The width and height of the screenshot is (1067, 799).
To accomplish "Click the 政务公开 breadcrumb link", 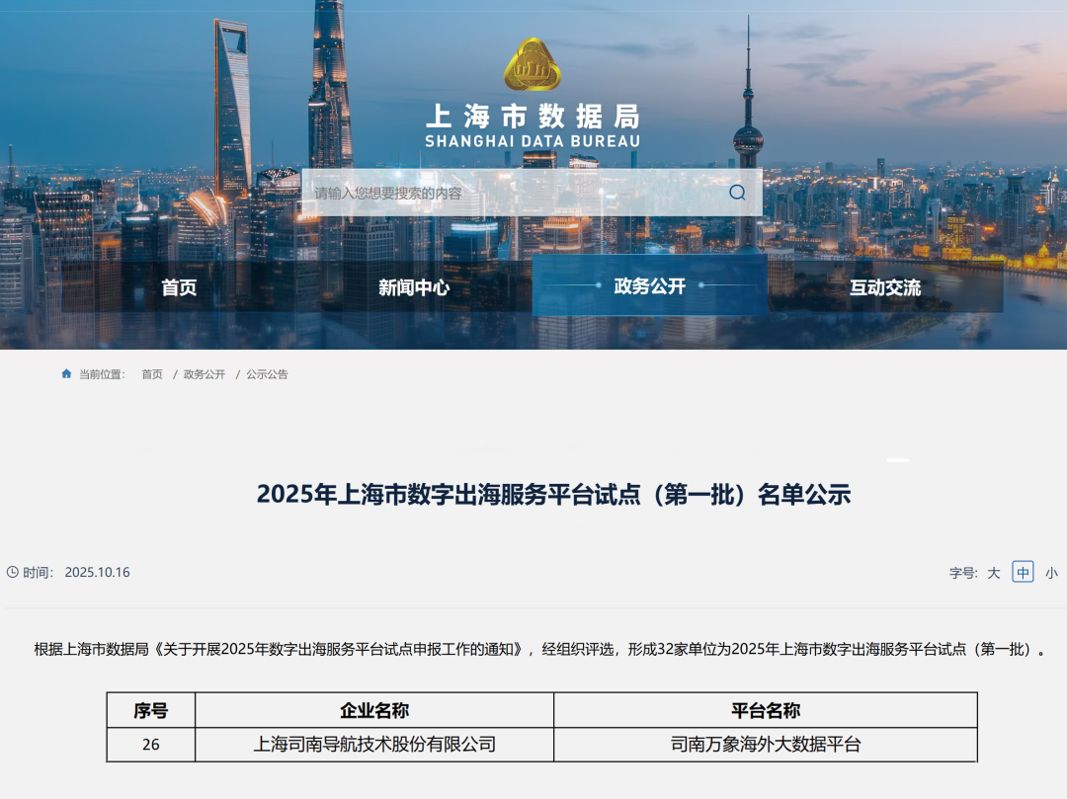I will coord(204,374).
